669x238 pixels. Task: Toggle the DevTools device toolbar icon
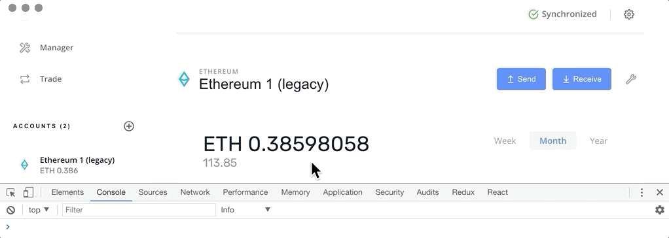[28, 192]
